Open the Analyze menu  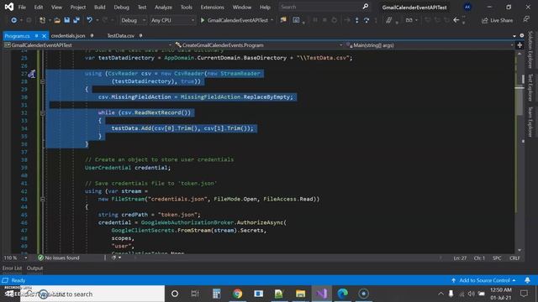(x=163, y=7)
